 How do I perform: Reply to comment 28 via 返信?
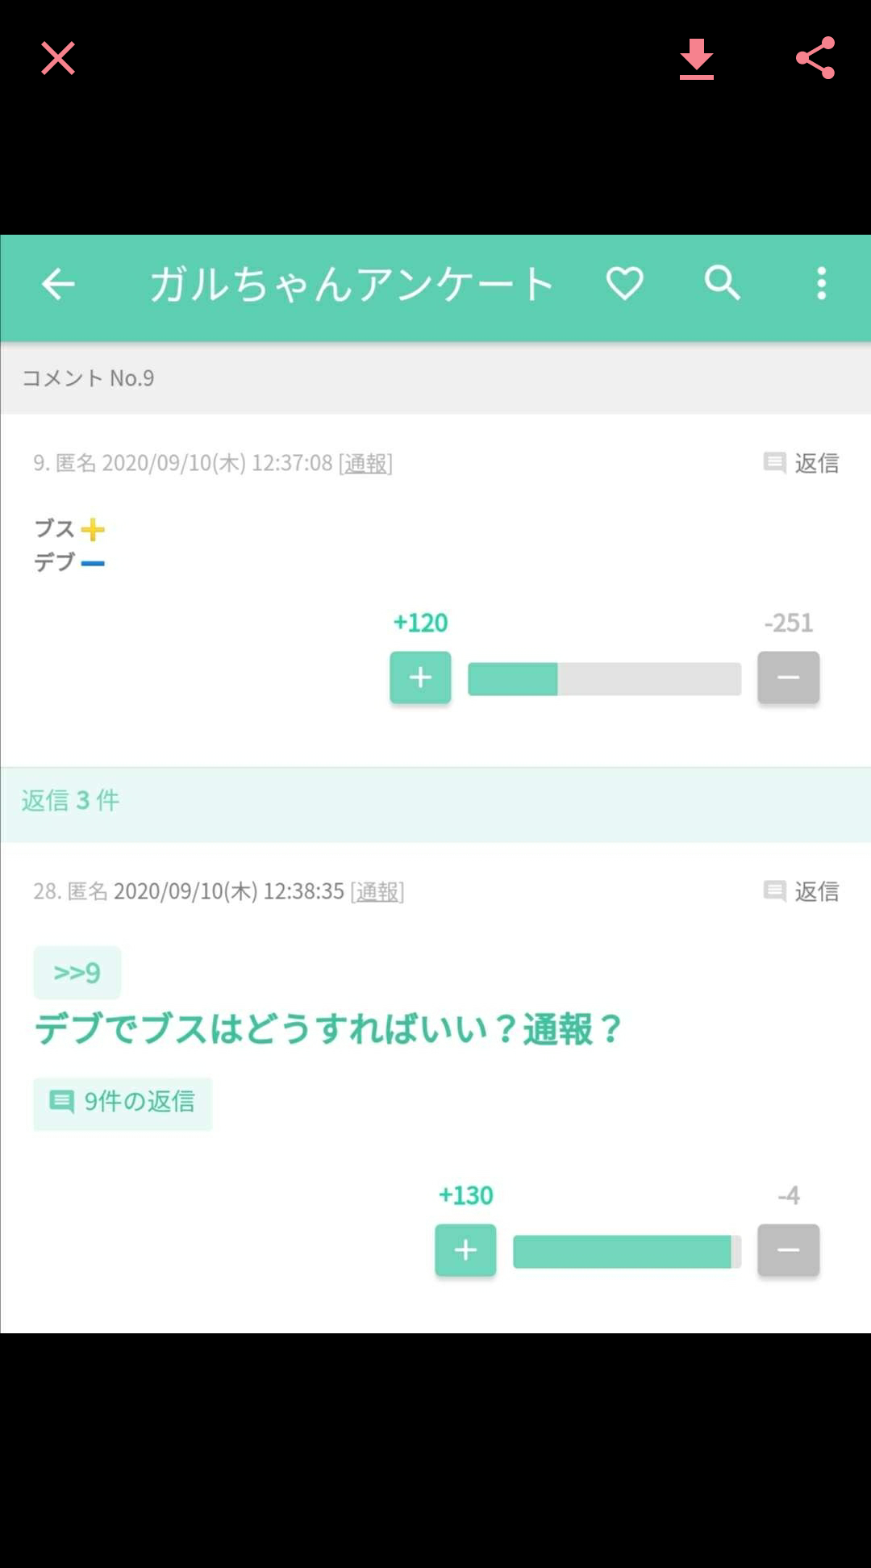click(801, 891)
